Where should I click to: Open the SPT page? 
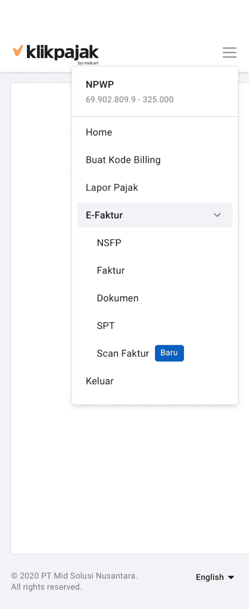(x=106, y=326)
